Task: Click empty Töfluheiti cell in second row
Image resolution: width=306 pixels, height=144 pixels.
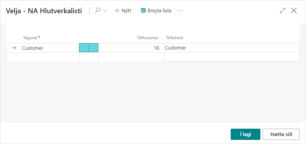Action: pyautogui.click(x=231, y=57)
